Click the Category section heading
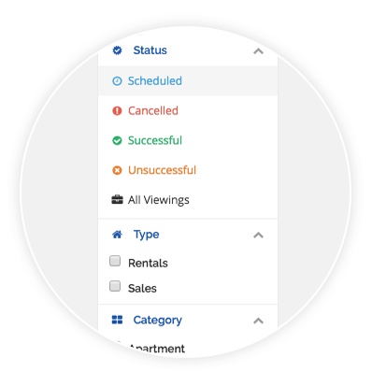This screenshot has height=372, width=372. click(x=158, y=321)
